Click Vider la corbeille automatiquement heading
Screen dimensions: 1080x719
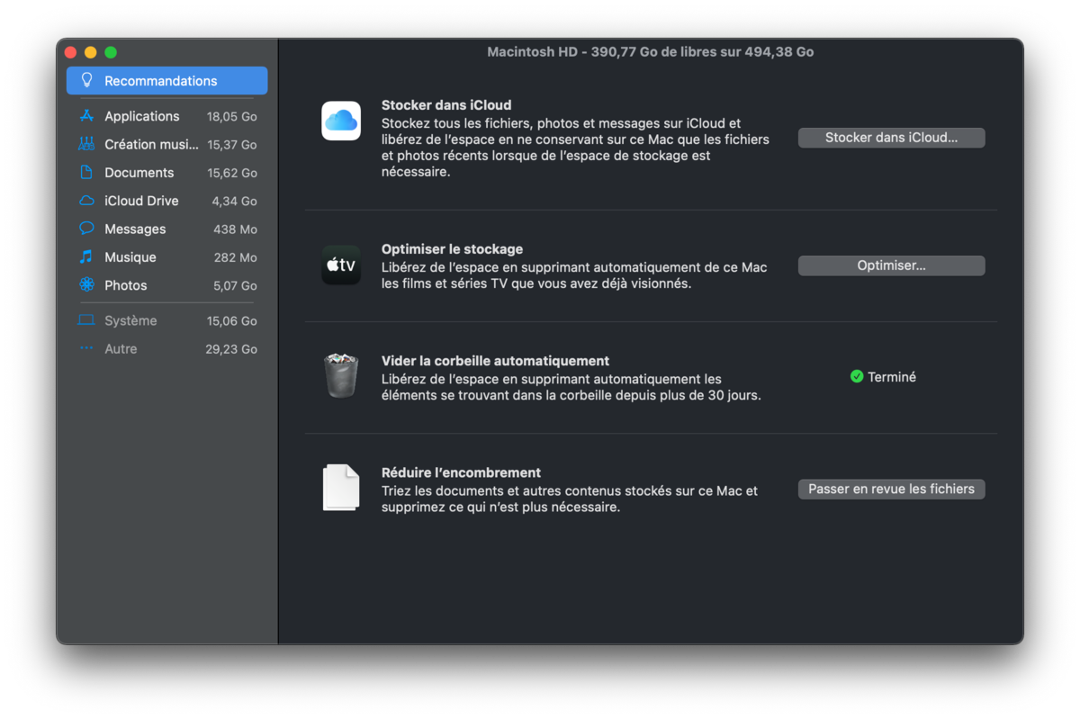pos(495,360)
